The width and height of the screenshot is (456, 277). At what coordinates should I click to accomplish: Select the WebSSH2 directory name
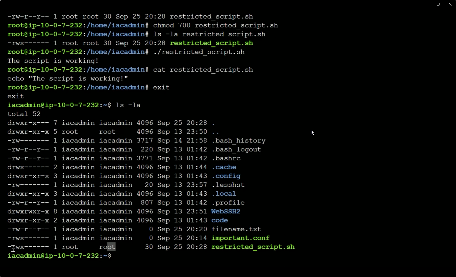(x=226, y=212)
